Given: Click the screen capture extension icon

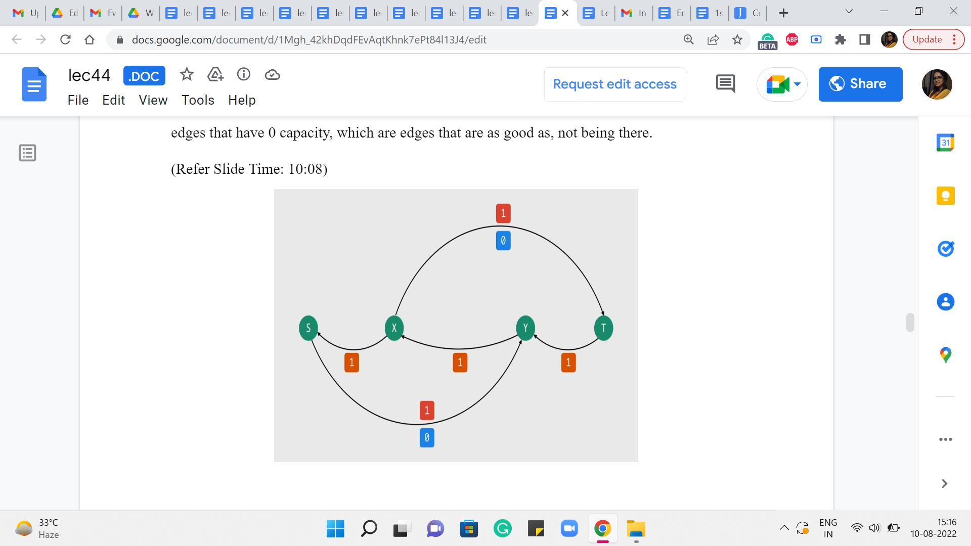Looking at the screenshot, I should point(816,39).
